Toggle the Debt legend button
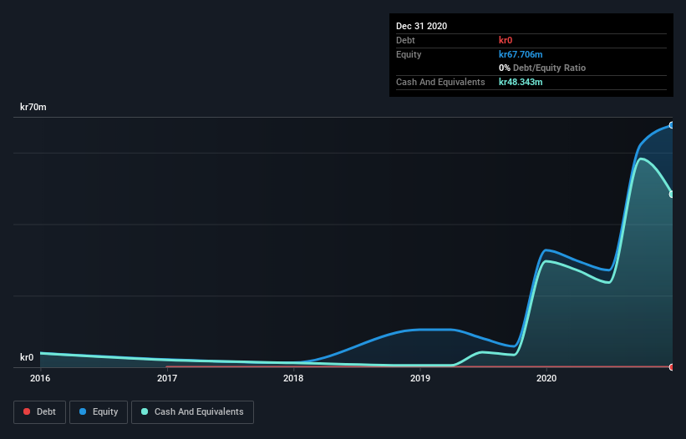Screen dimensions: 686x439 [x=39, y=412]
